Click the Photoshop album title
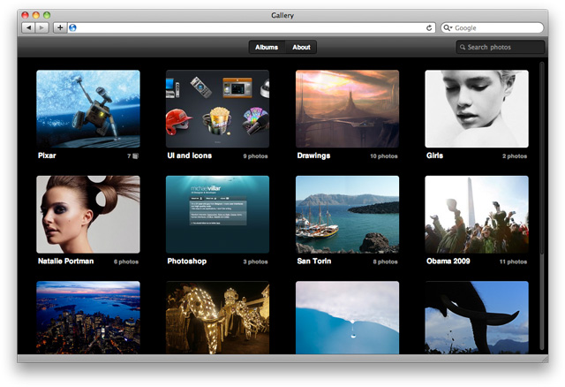The image size is (565, 387). point(186,262)
